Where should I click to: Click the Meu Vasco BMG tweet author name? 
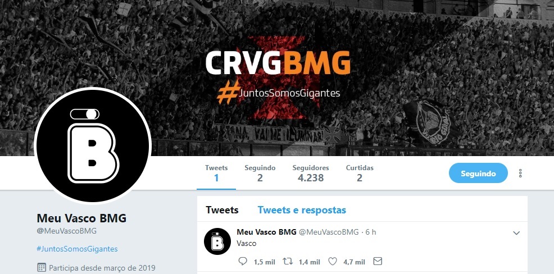[x=266, y=232]
